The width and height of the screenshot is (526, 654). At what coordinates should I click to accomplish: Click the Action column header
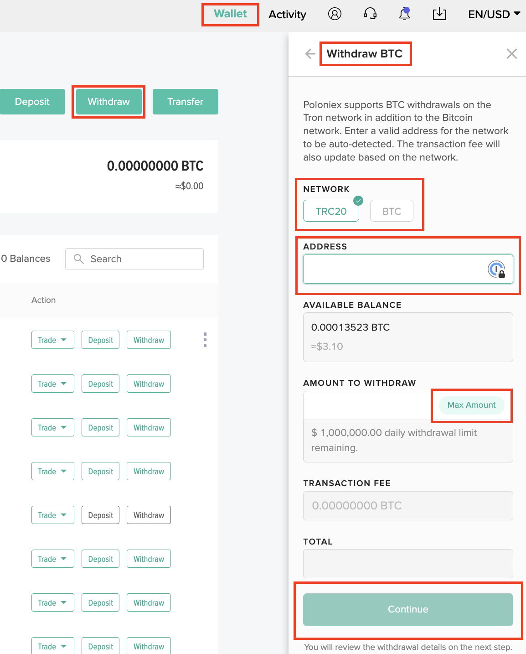click(43, 300)
